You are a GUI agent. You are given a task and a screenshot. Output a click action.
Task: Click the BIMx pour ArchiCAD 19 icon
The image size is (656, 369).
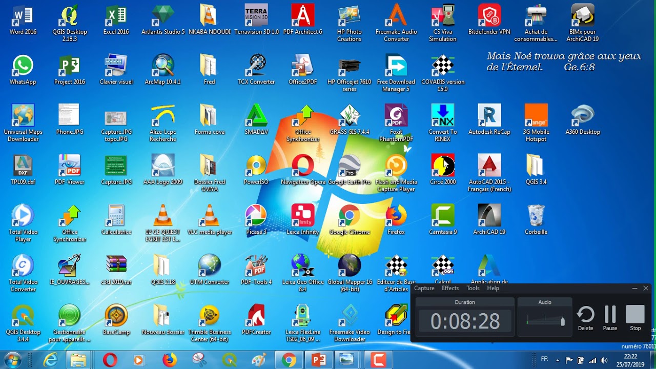(583, 23)
